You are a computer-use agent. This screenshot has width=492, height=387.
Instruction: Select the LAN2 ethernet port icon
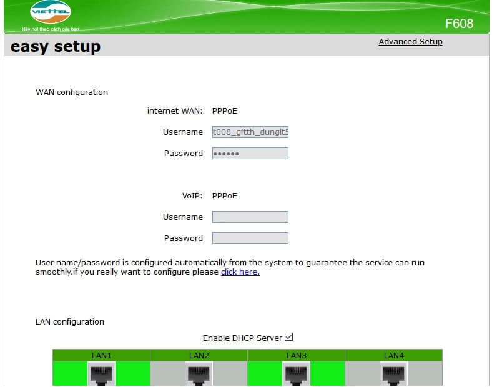tap(199, 375)
